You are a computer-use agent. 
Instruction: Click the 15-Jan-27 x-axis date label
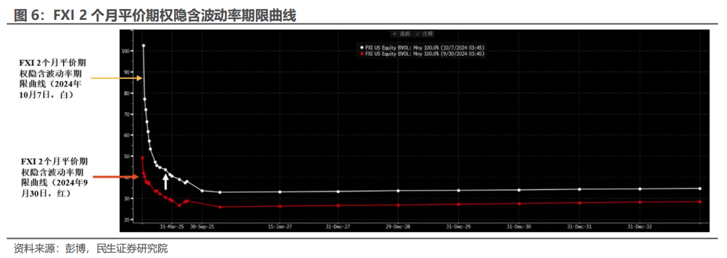pos(280,227)
